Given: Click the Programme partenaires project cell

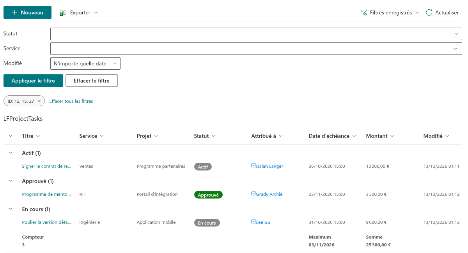Looking at the screenshot, I should (x=161, y=166).
